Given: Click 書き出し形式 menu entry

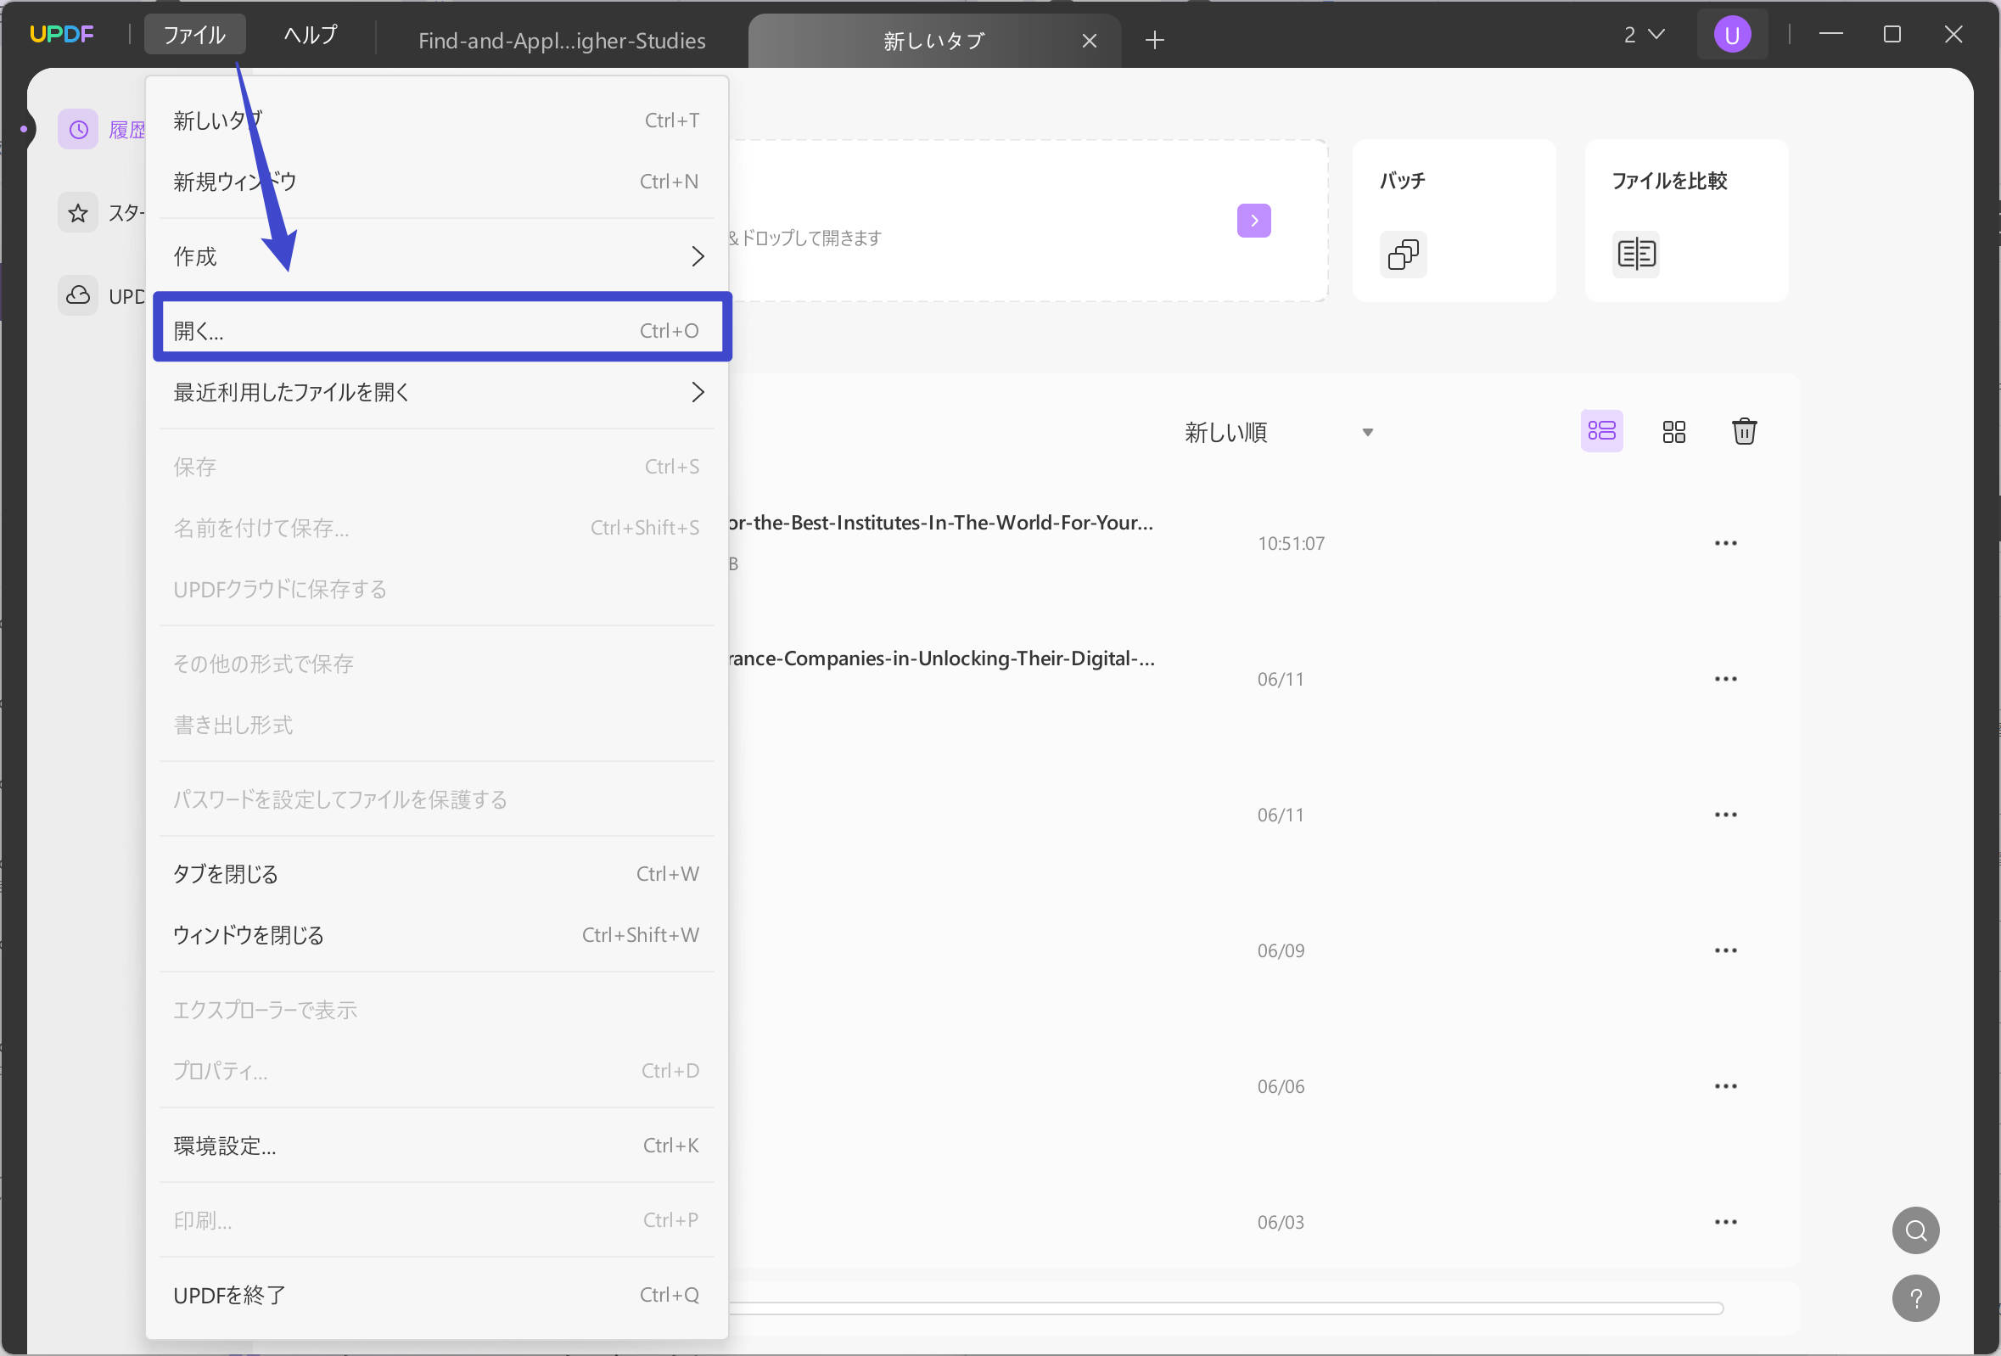Looking at the screenshot, I should point(438,725).
